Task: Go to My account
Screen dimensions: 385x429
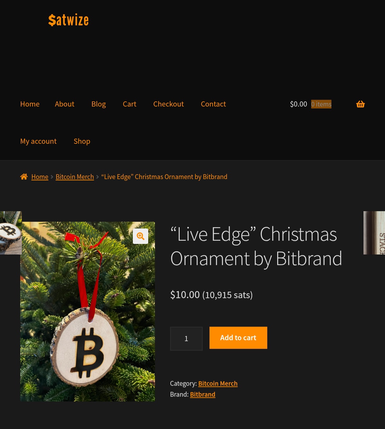Action: click(x=38, y=142)
